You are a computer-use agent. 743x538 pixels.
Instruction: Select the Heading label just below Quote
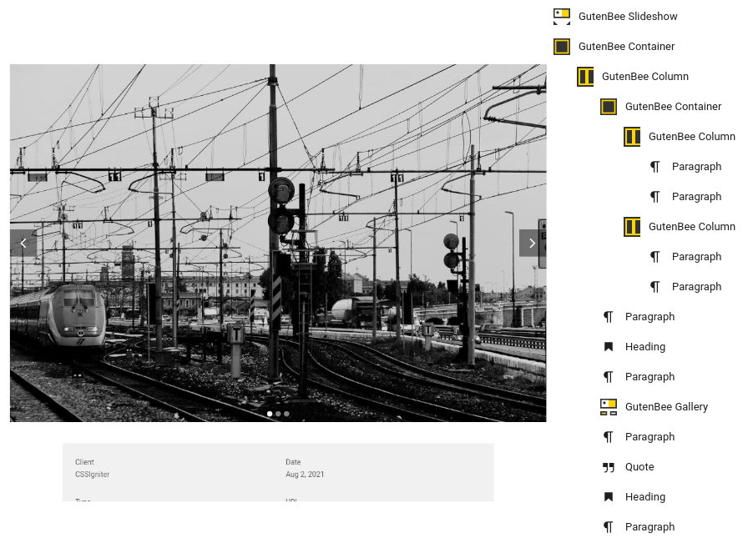(x=645, y=497)
